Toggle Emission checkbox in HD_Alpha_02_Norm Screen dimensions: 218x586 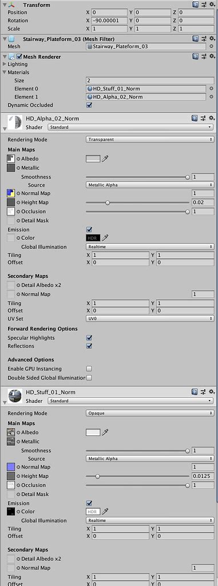click(89, 229)
